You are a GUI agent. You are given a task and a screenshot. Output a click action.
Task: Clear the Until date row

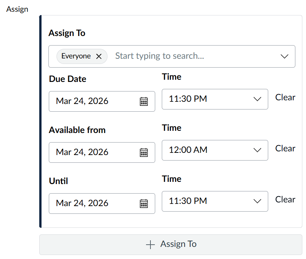tap(285, 199)
